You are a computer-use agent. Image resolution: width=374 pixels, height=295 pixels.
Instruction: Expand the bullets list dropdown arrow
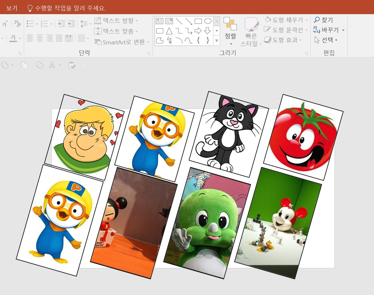37,24
